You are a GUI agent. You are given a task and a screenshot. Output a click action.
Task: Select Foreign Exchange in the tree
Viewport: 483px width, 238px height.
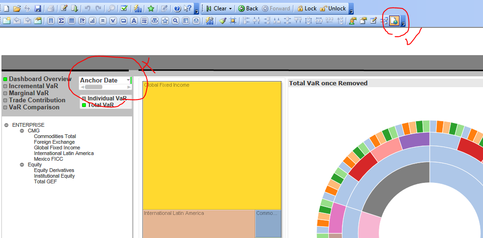point(54,142)
